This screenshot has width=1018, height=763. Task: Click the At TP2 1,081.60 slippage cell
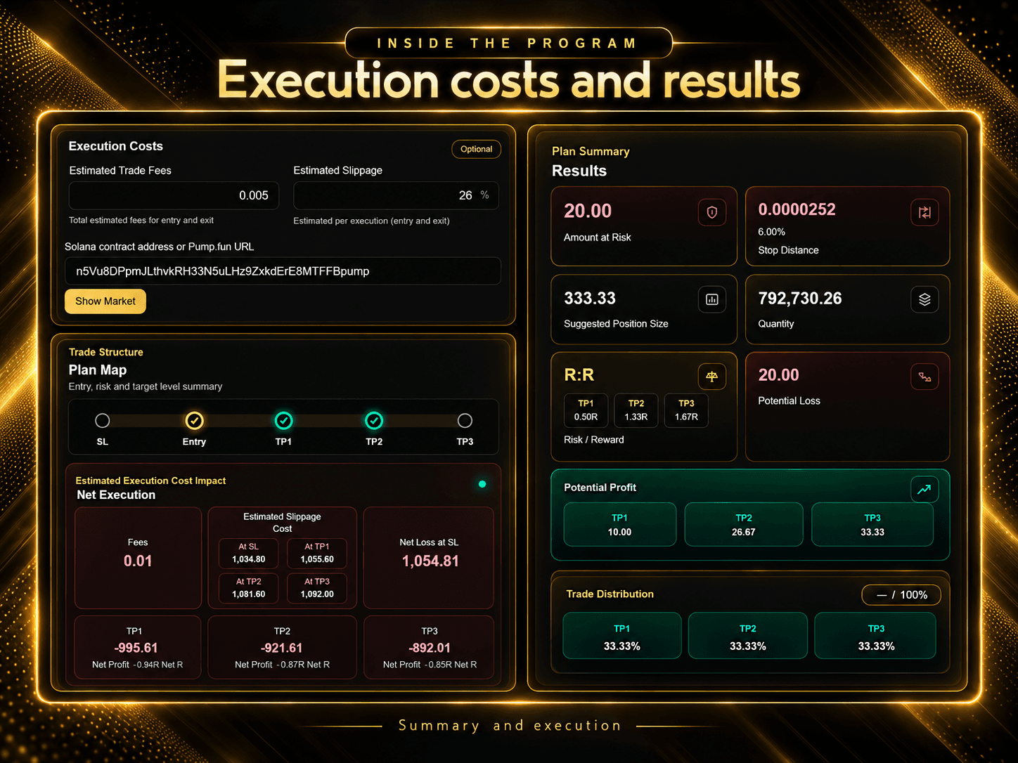(x=248, y=588)
